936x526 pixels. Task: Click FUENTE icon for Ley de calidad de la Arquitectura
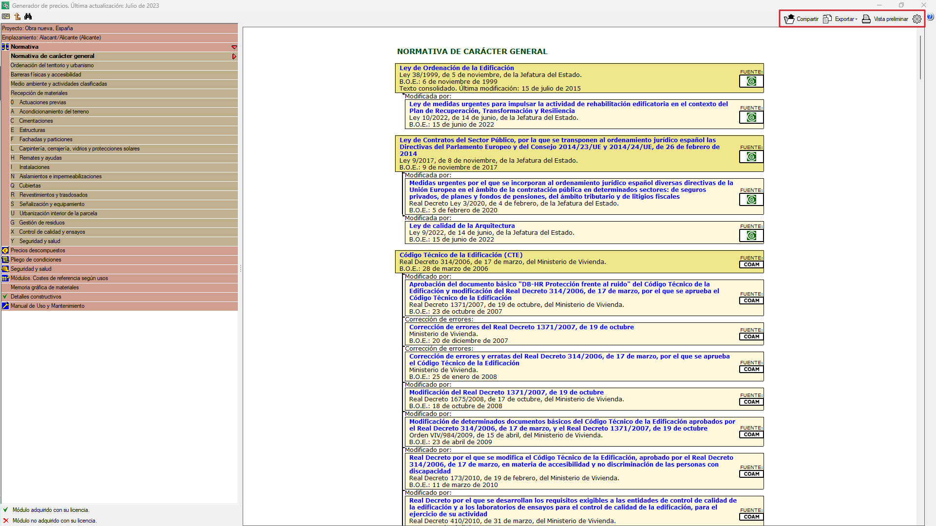click(x=751, y=236)
